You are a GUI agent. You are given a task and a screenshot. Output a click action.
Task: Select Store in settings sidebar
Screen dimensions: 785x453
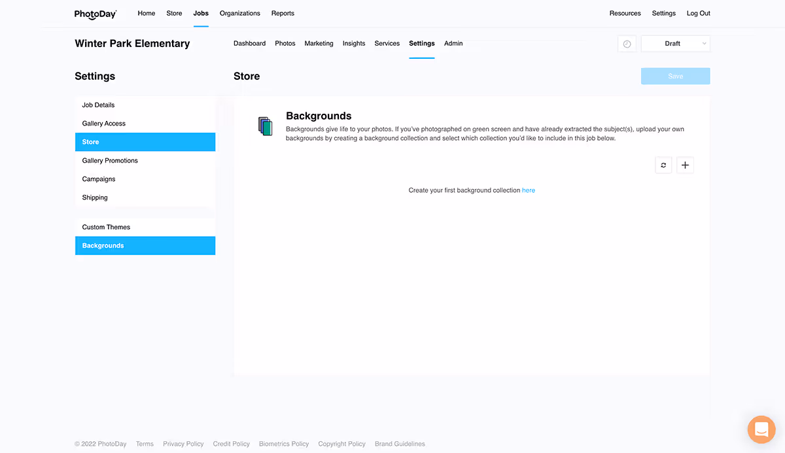(x=145, y=142)
